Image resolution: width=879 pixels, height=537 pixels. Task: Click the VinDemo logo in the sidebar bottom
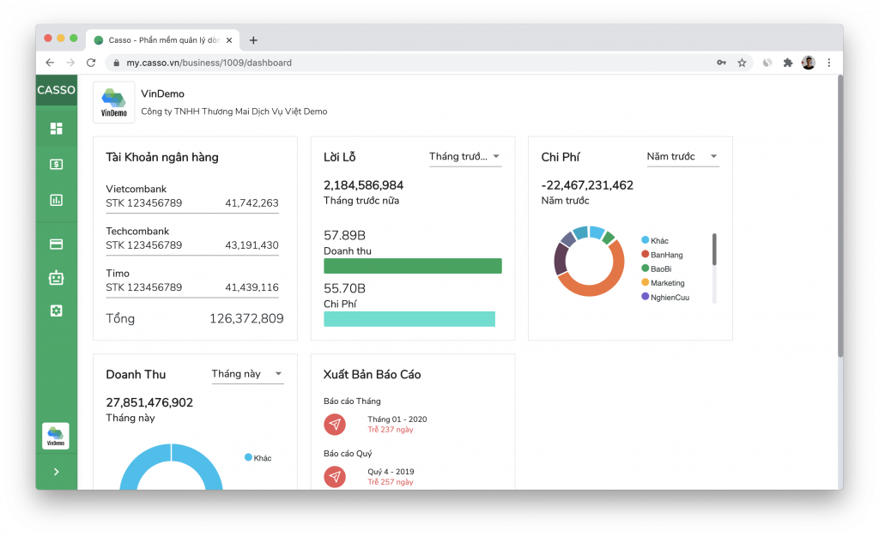(x=56, y=436)
